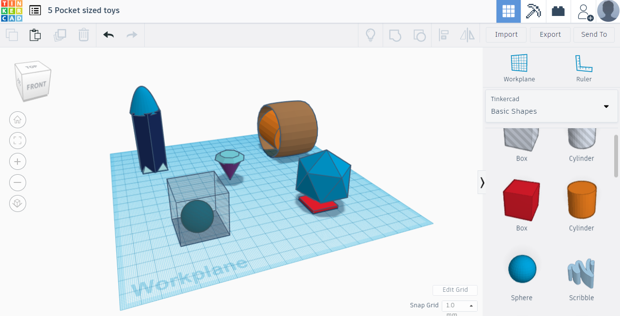Zoom out with the minus button
The height and width of the screenshot is (316, 620).
click(x=18, y=182)
